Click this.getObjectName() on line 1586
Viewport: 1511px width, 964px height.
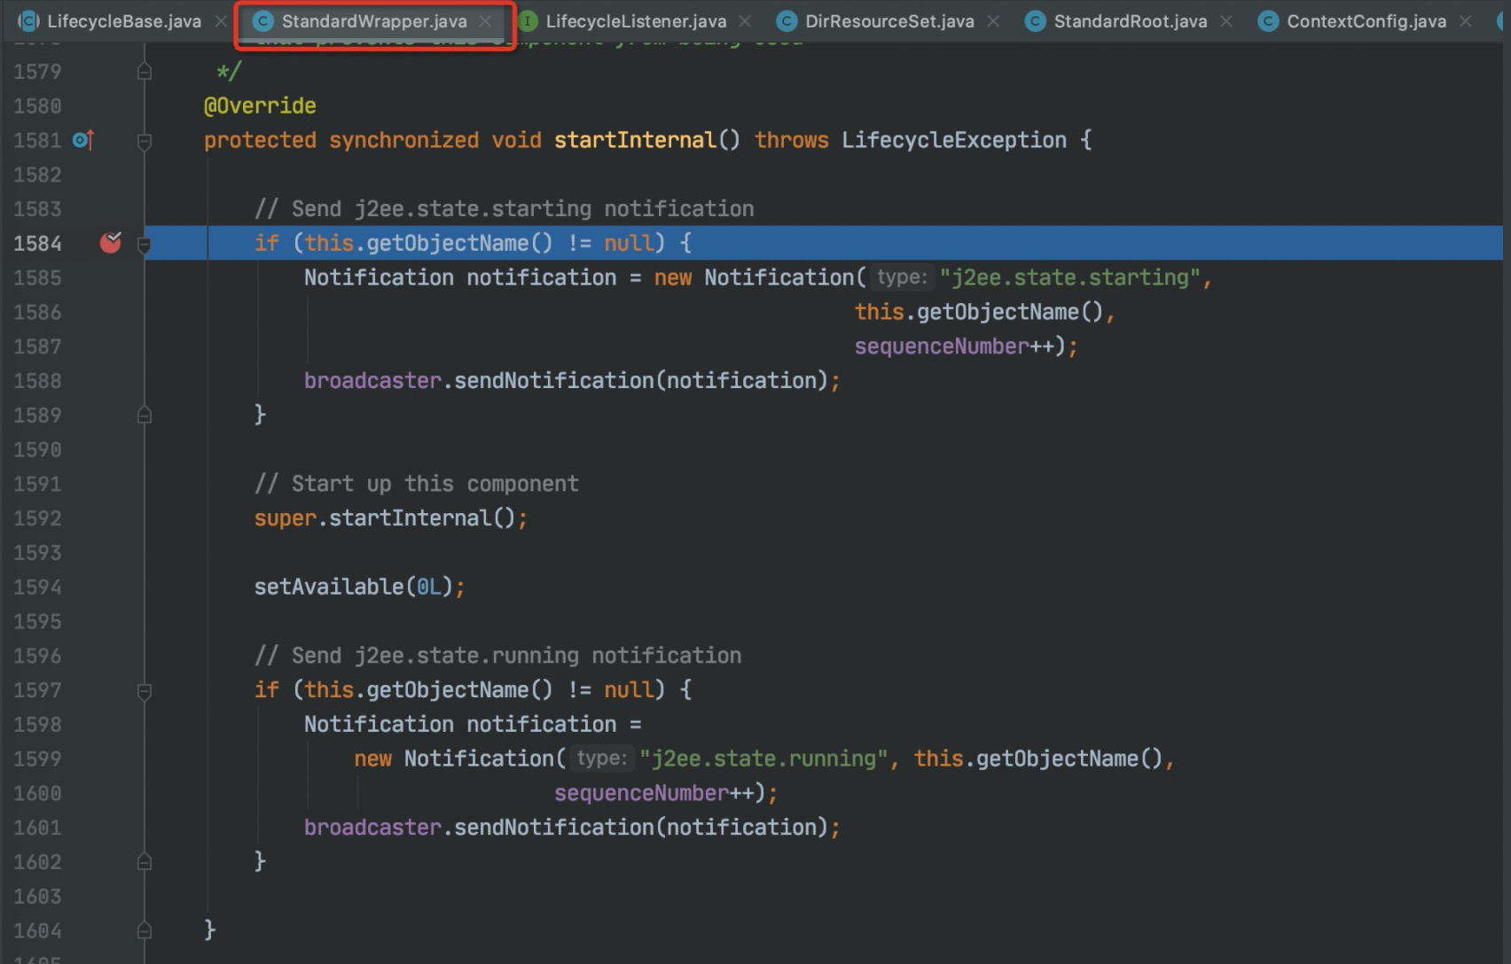coord(978,312)
